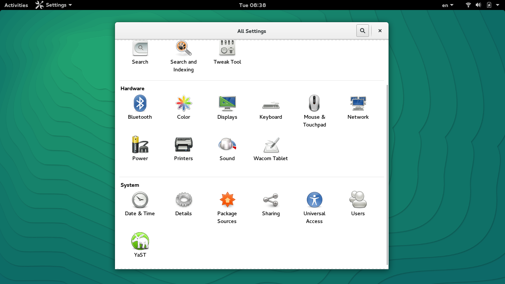Click the search button in header
505x284 pixels.
[x=362, y=31]
